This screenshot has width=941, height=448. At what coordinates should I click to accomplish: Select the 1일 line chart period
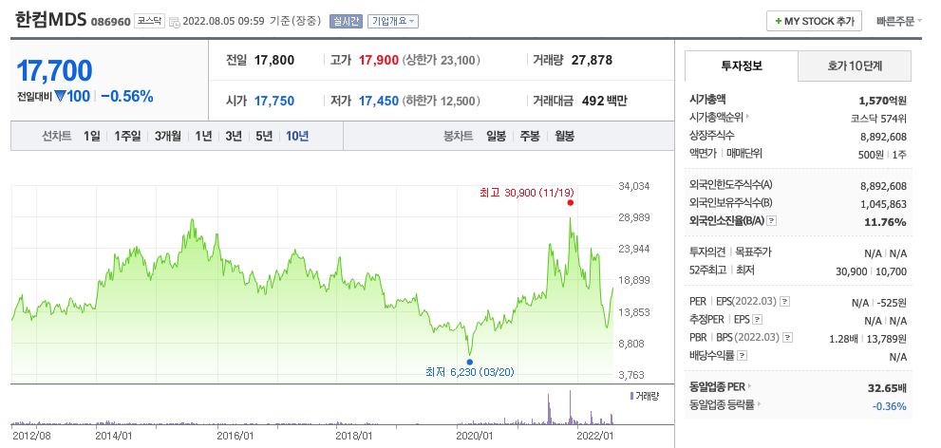click(92, 136)
